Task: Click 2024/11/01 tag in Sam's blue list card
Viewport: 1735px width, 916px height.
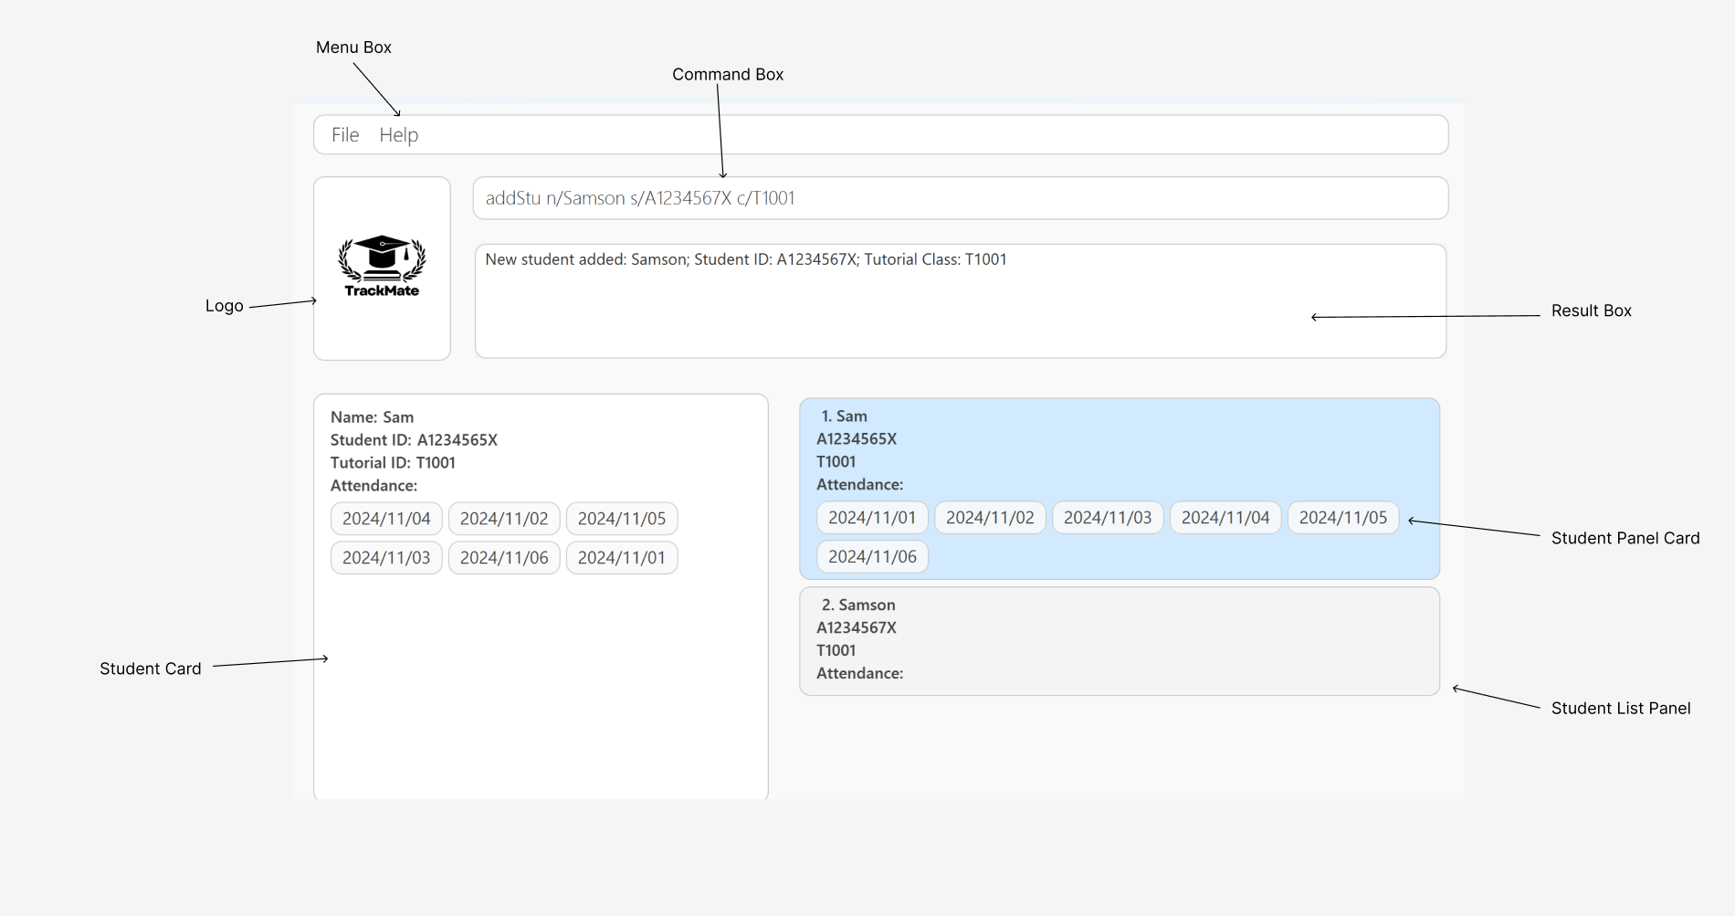Action: (x=872, y=518)
